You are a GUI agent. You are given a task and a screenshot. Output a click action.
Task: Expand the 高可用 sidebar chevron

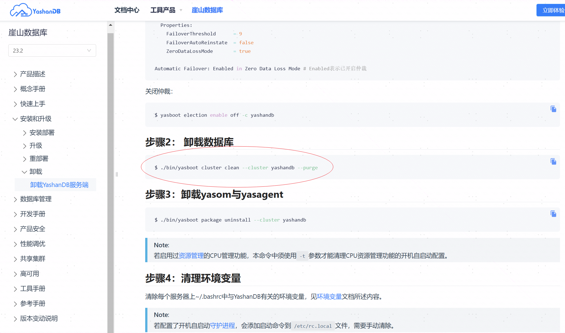15,274
